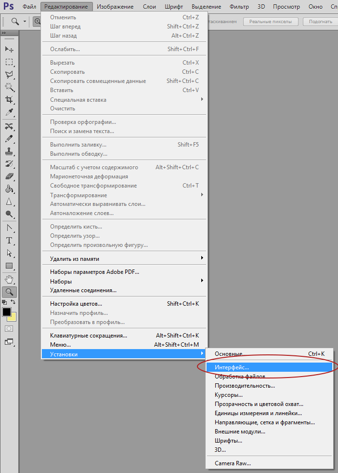
Task: Choose Удаленные соединения...
Action: [x=124, y=290]
